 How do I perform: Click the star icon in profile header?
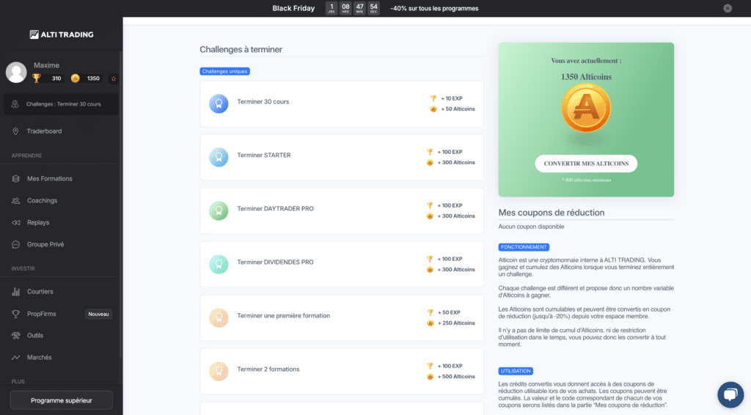pos(114,78)
